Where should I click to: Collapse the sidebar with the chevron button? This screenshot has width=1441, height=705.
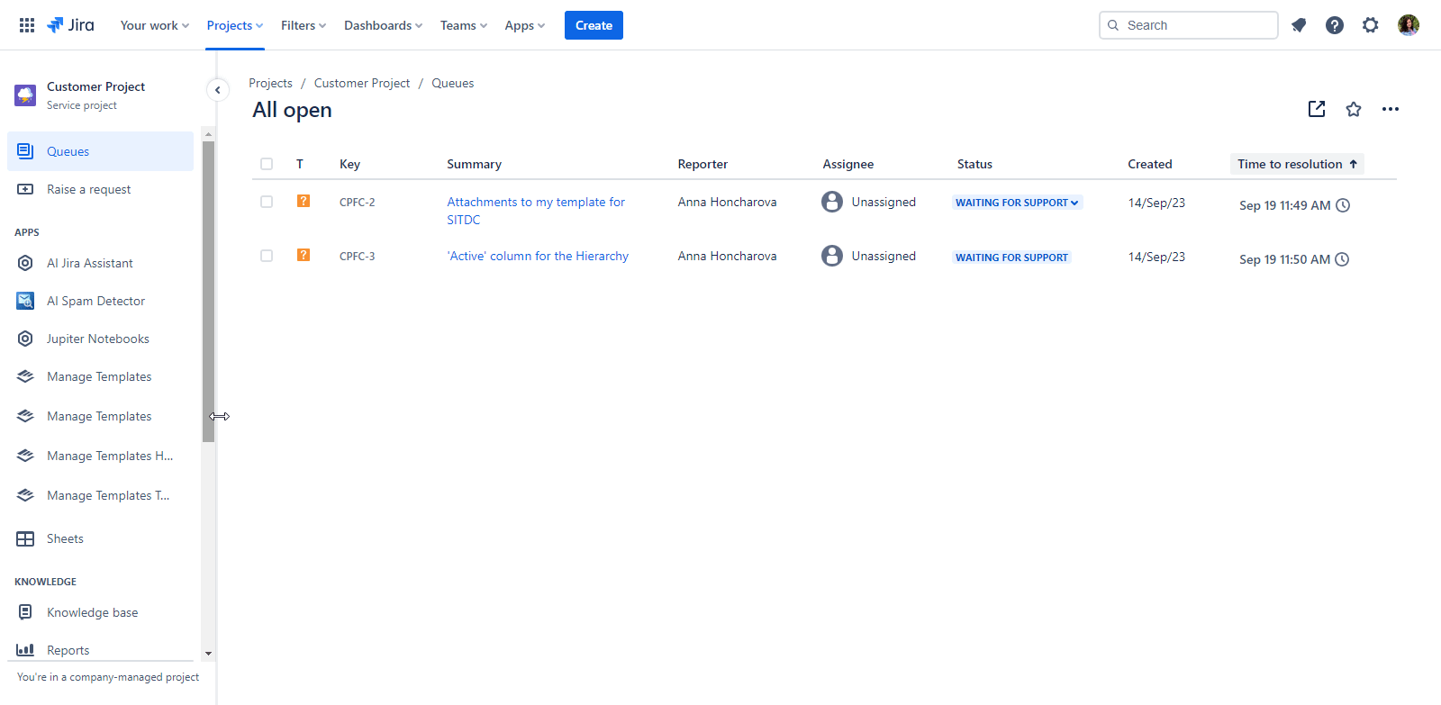(x=217, y=90)
